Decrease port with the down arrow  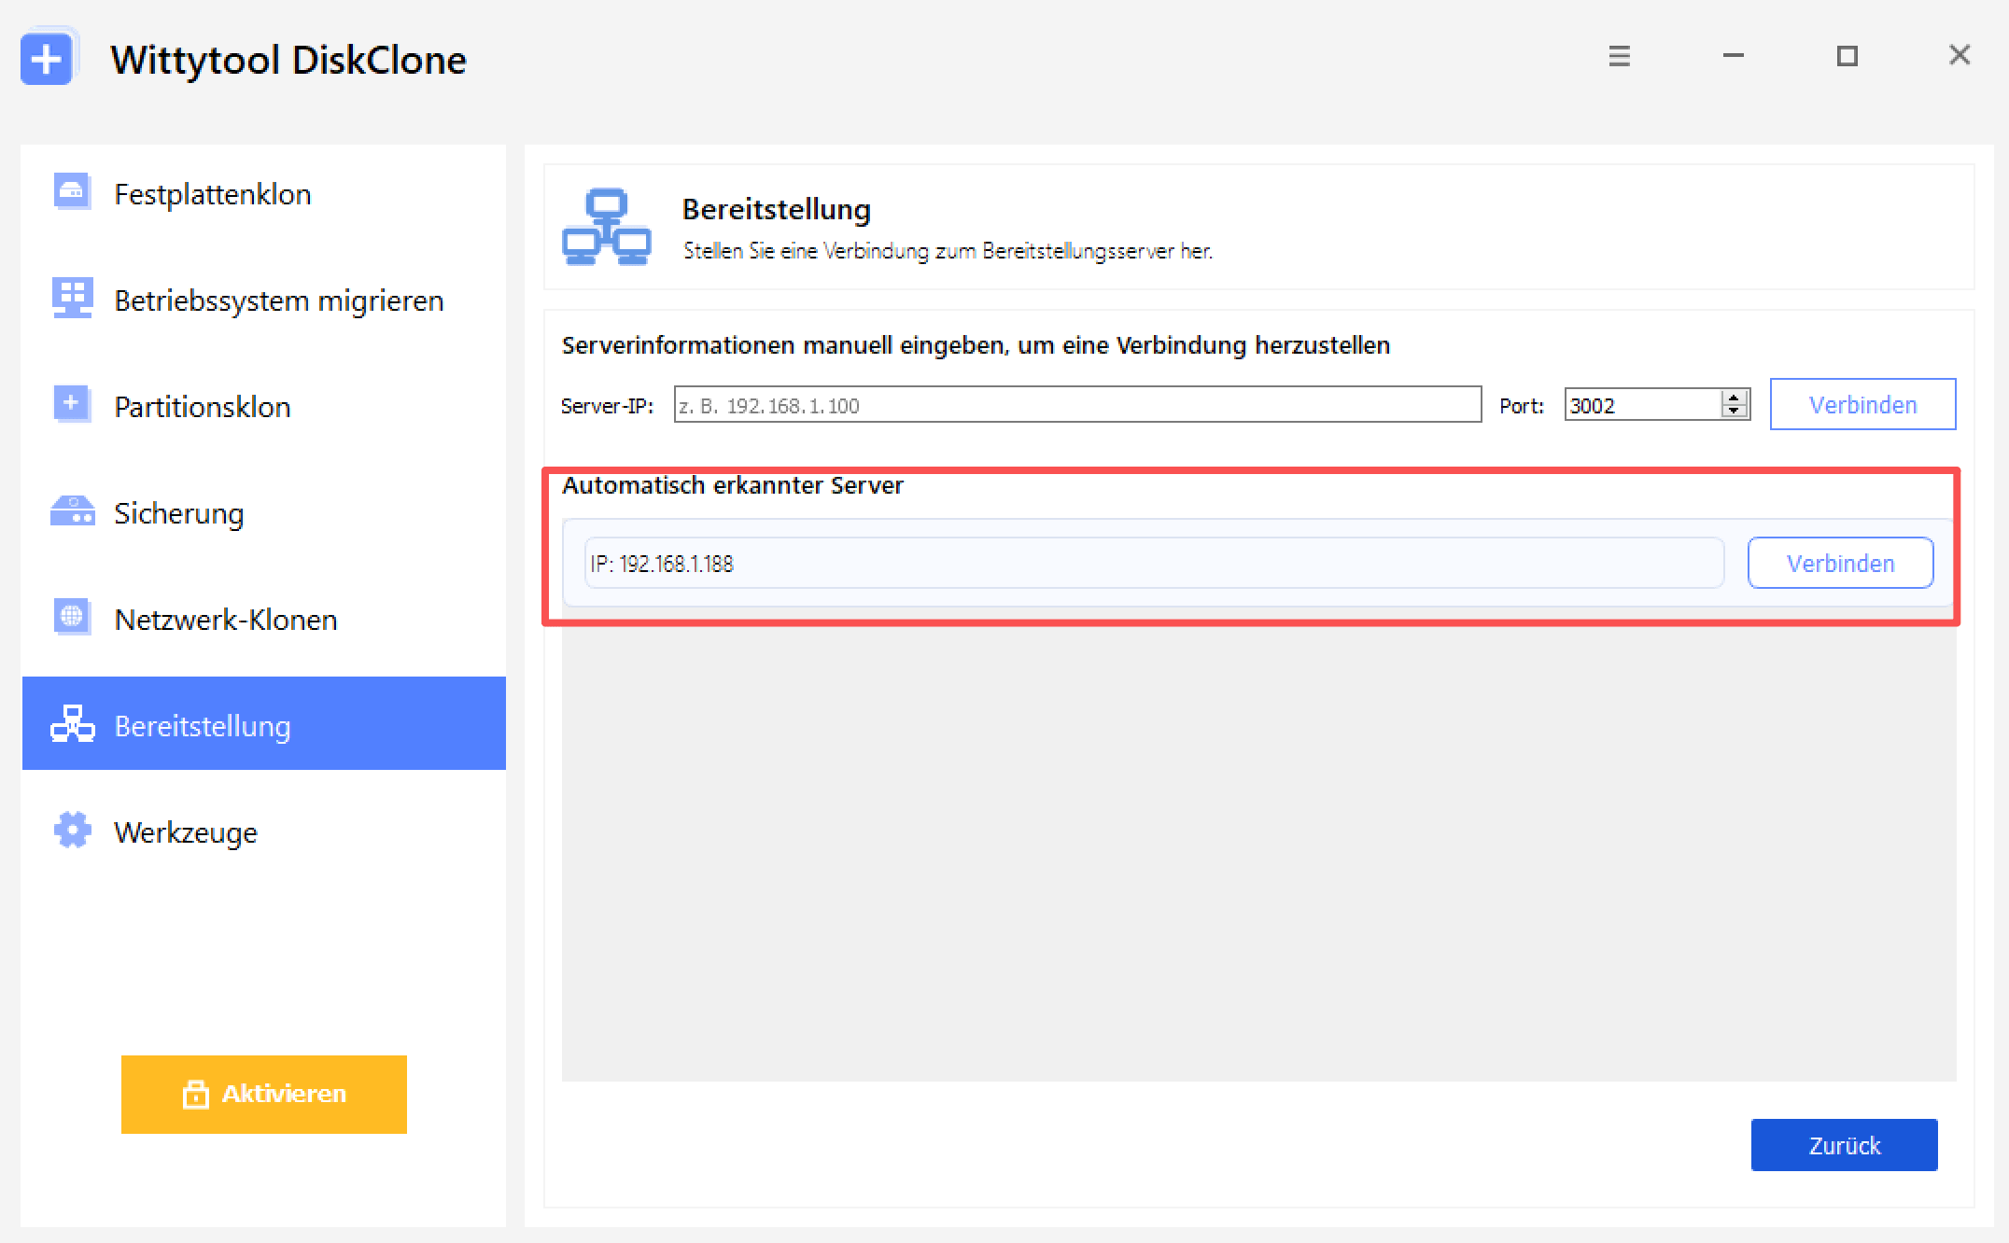click(x=1735, y=412)
